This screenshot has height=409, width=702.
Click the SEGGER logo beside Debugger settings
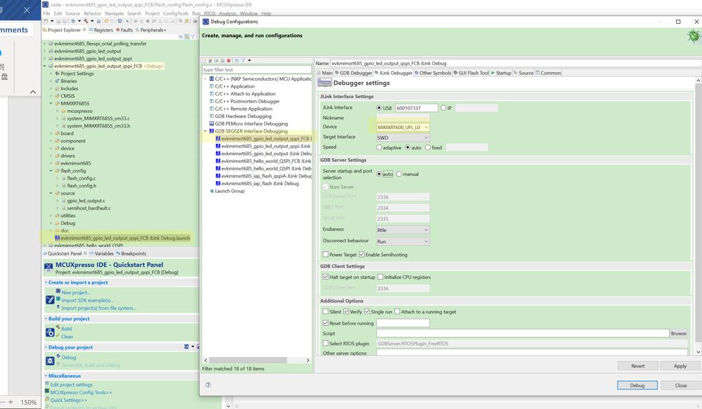(x=324, y=83)
